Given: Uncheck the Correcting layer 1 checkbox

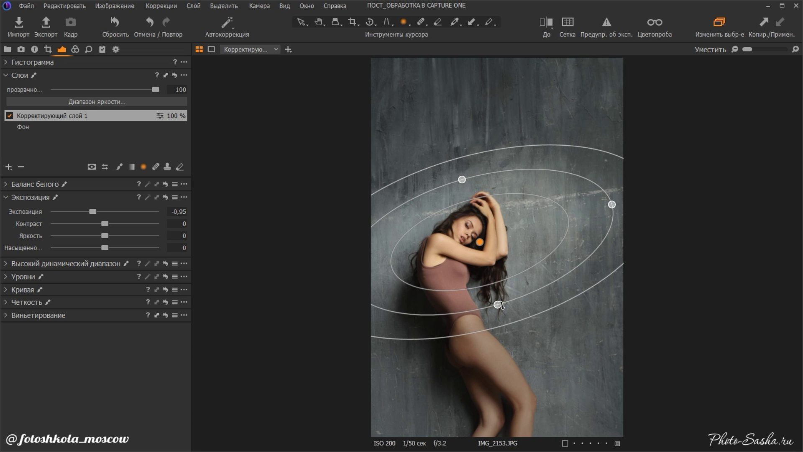Looking at the screenshot, I should pyautogui.click(x=10, y=116).
